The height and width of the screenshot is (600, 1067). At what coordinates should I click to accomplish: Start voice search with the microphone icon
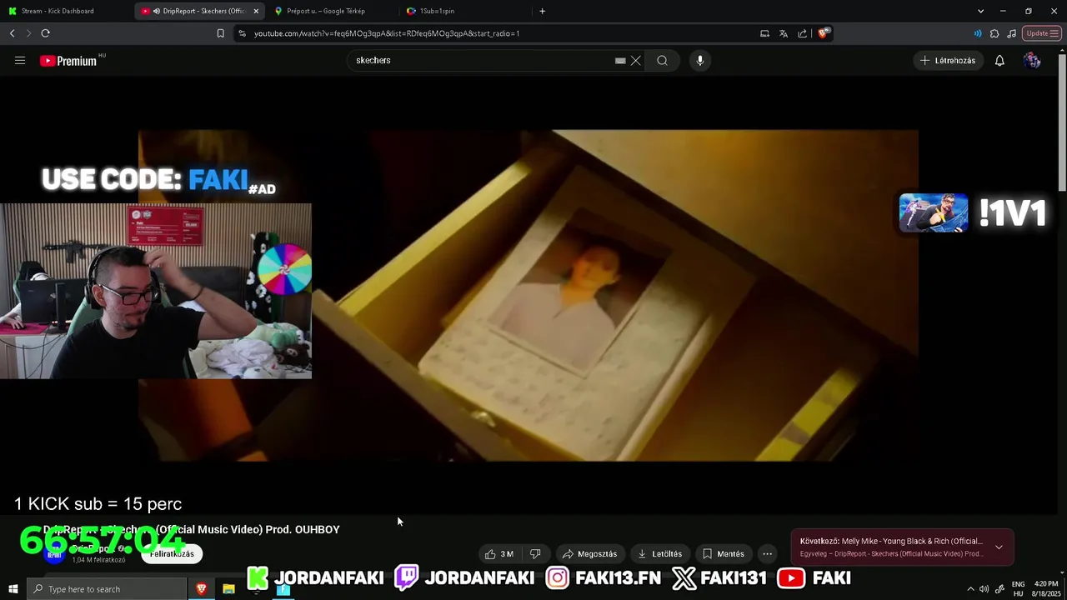[x=700, y=60]
